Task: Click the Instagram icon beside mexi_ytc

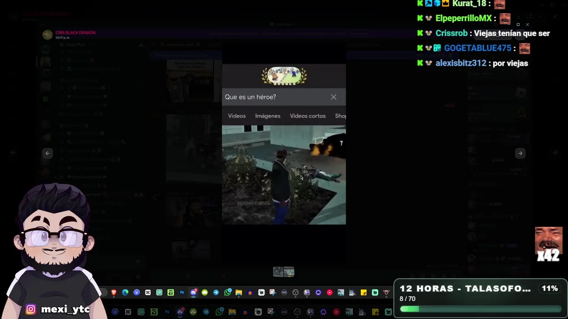Action: click(31, 309)
